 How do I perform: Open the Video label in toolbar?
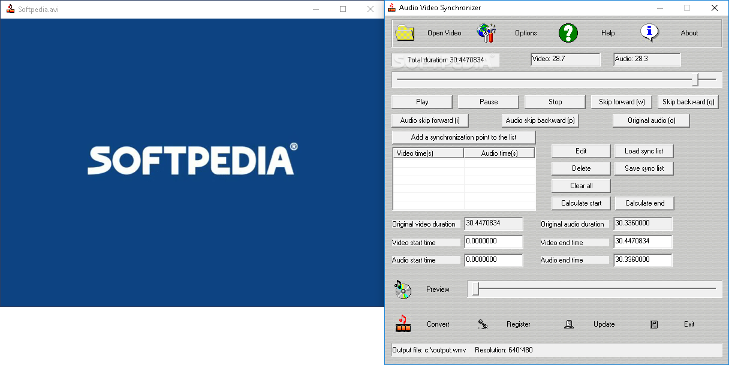[444, 33]
